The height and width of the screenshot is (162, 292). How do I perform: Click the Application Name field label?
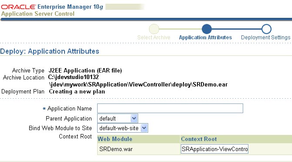coord(69,109)
